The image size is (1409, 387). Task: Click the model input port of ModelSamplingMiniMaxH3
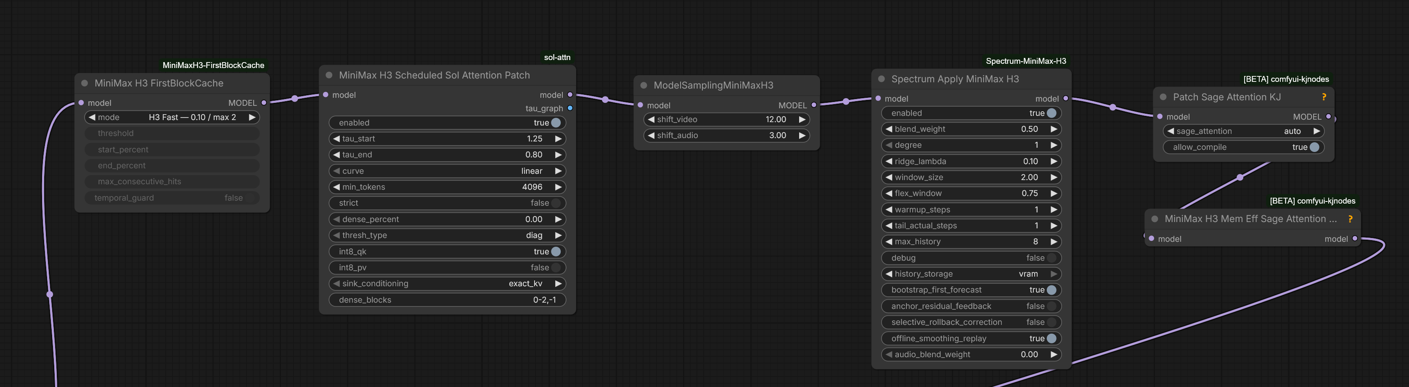[x=641, y=105]
